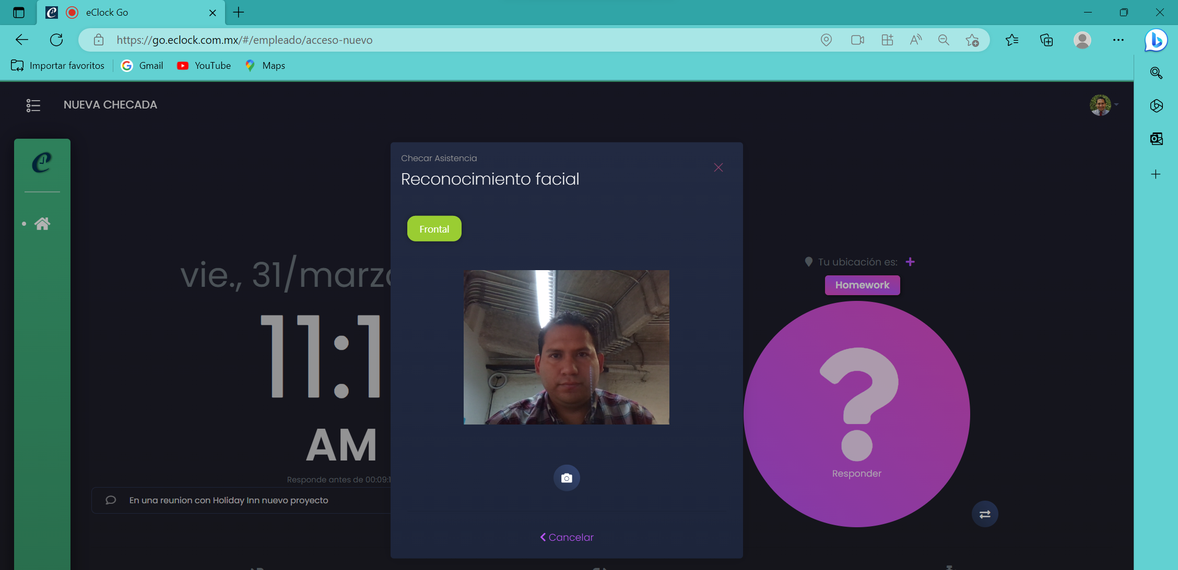Image resolution: width=1178 pixels, height=570 pixels.
Task: Close the Reconocimiento facial dialog
Action: [718, 167]
